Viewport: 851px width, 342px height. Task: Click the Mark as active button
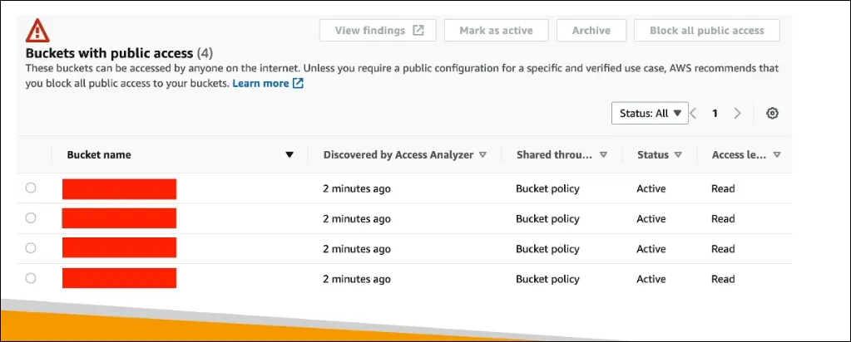pyautogui.click(x=495, y=31)
